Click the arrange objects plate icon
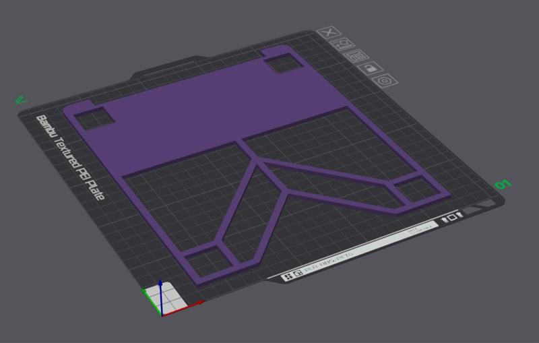This screenshot has height=343, width=539. [x=356, y=56]
